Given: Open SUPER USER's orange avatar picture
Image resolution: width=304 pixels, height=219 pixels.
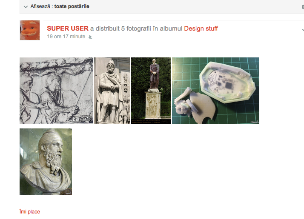Looking at the screenshot, I should pyautogui.click(x=30, y=30).
